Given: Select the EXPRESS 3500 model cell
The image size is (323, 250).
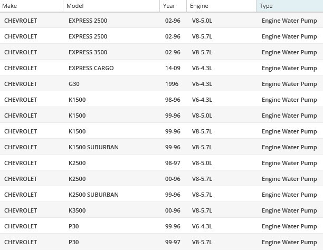Looking at the screenshot, I should 88,52.
